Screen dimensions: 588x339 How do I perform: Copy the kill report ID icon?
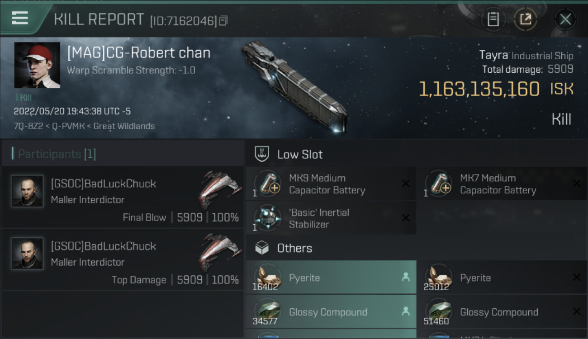tap(223, 21)
